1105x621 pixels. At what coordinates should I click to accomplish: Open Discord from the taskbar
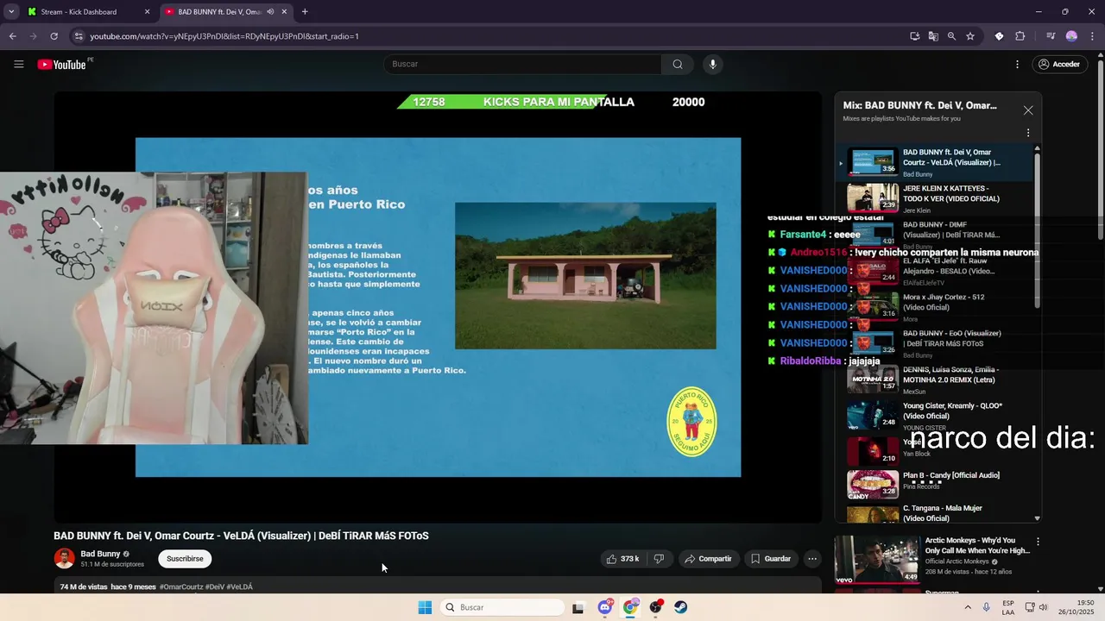coord(605,607)
